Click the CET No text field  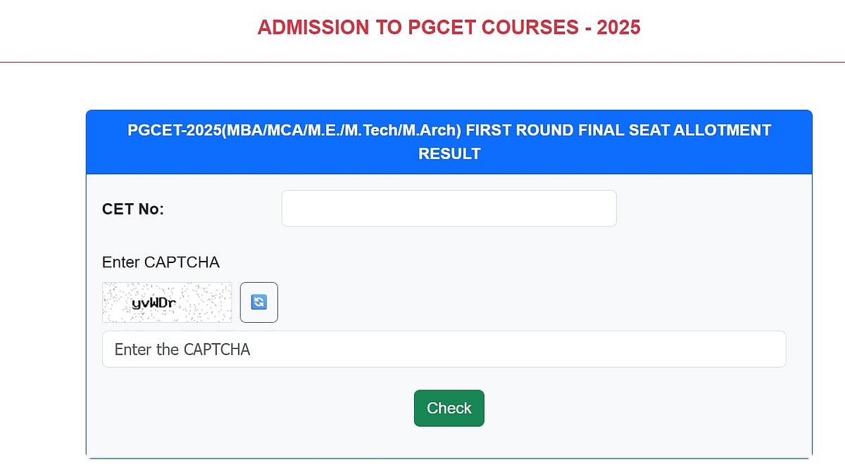point(449,208)
